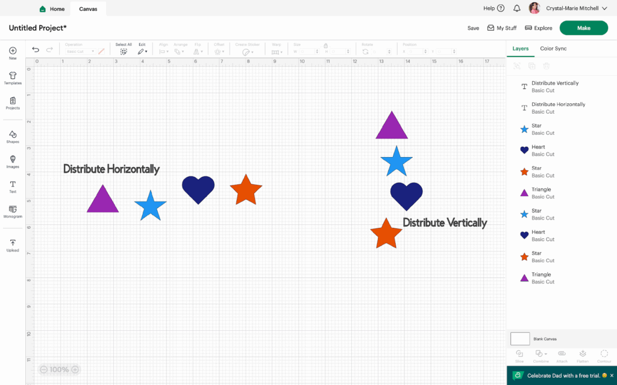This screenshot has width=617, height=385.
Task: Click the Select All icon
Action: (x=124, y=52)
